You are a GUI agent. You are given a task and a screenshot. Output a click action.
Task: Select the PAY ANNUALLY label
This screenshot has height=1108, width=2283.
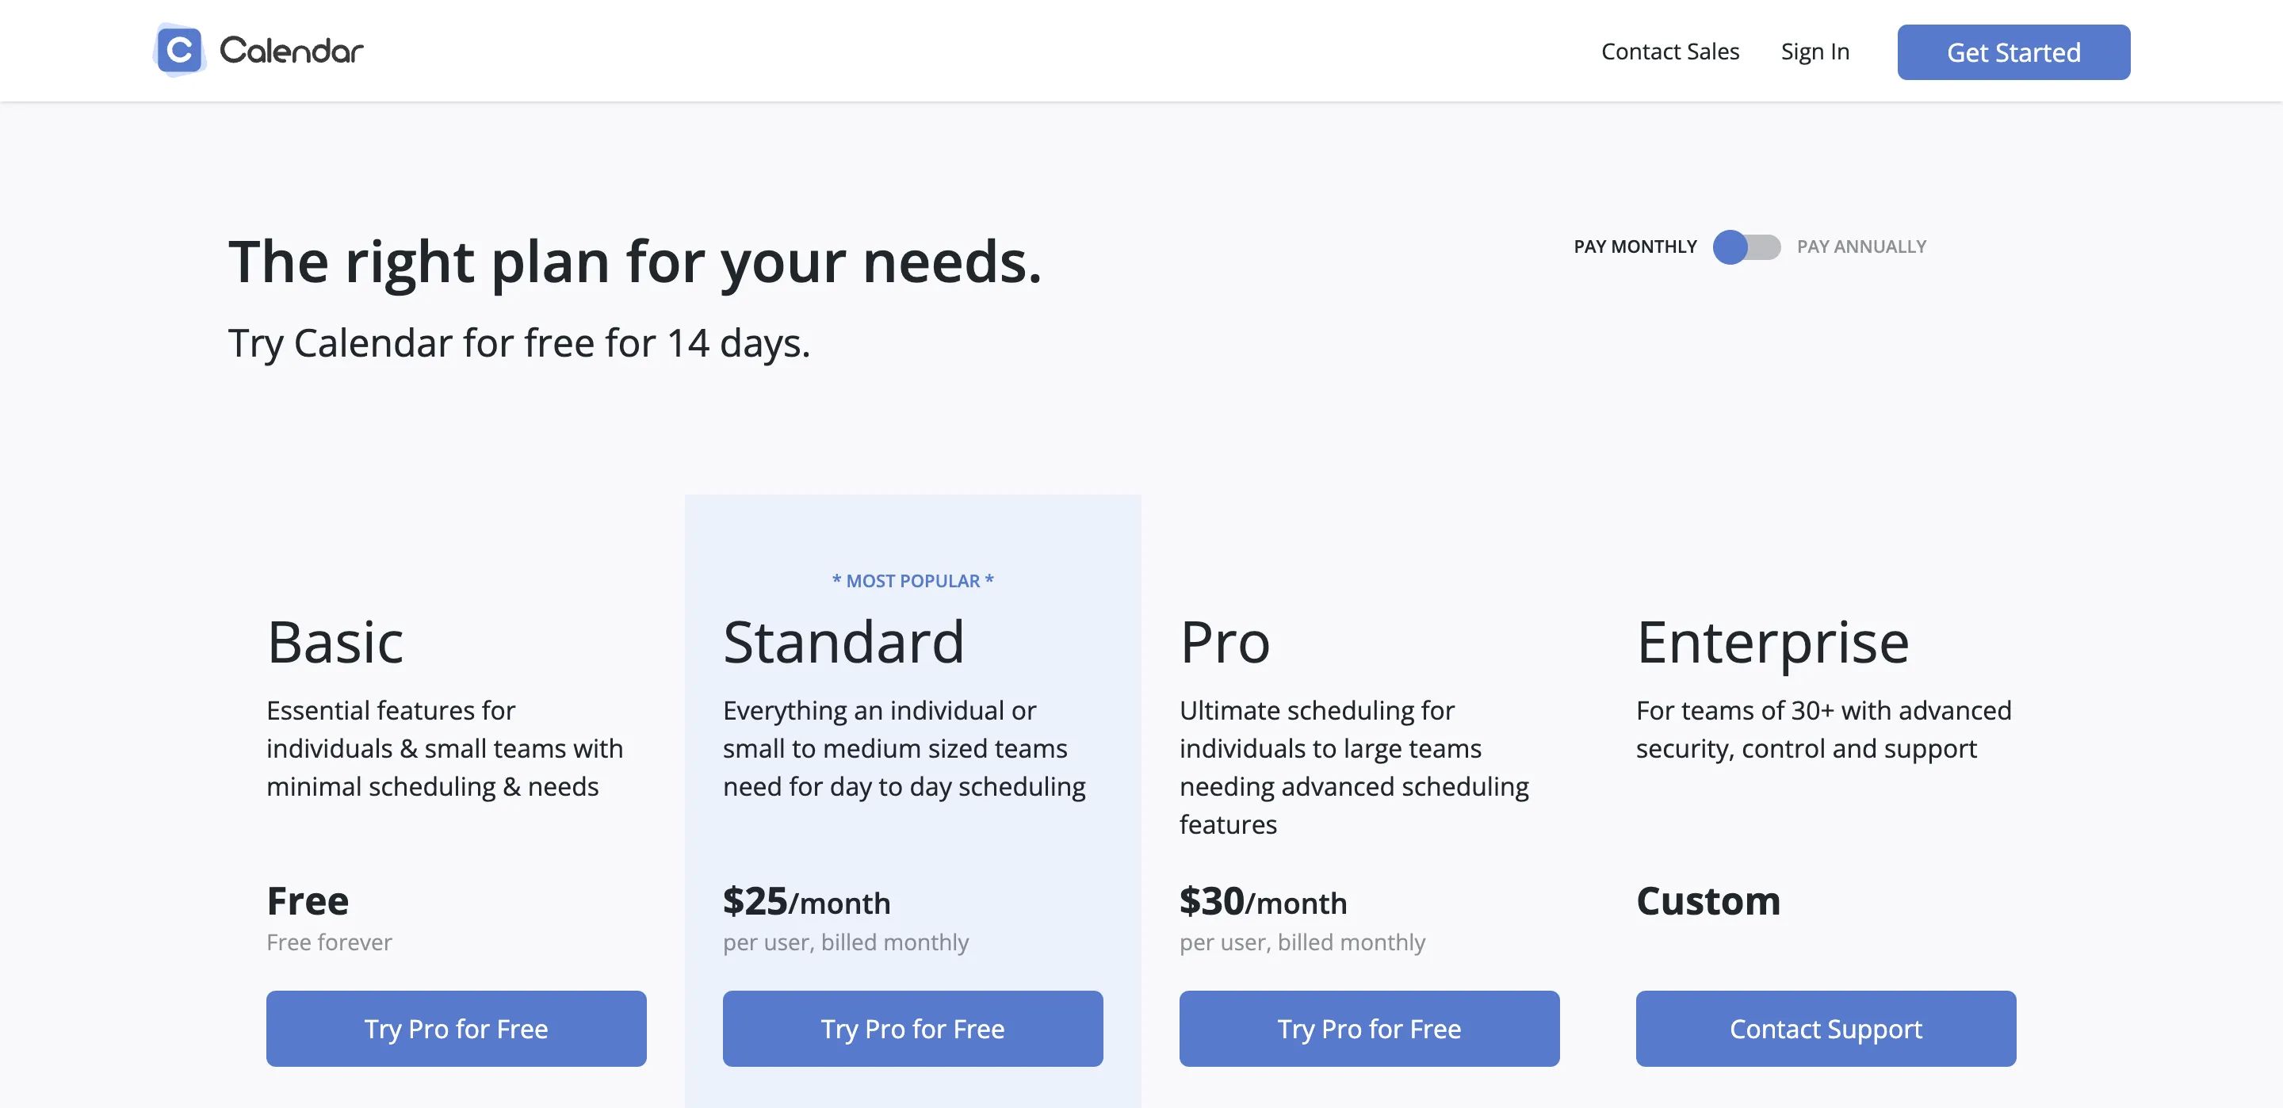click(x=1861, y=246)
